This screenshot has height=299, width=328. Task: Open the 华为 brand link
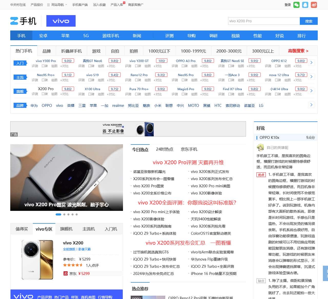(x=34, y=106)
